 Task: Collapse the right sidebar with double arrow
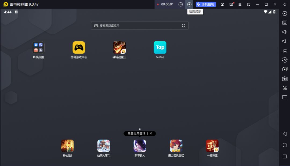pos(285,5)
